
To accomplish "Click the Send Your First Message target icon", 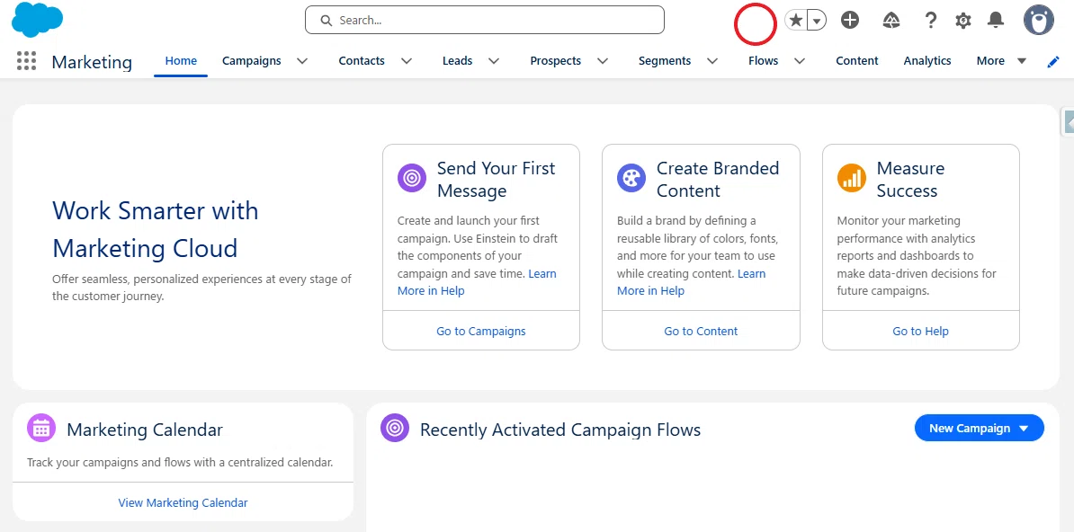I will coord(412,178).
